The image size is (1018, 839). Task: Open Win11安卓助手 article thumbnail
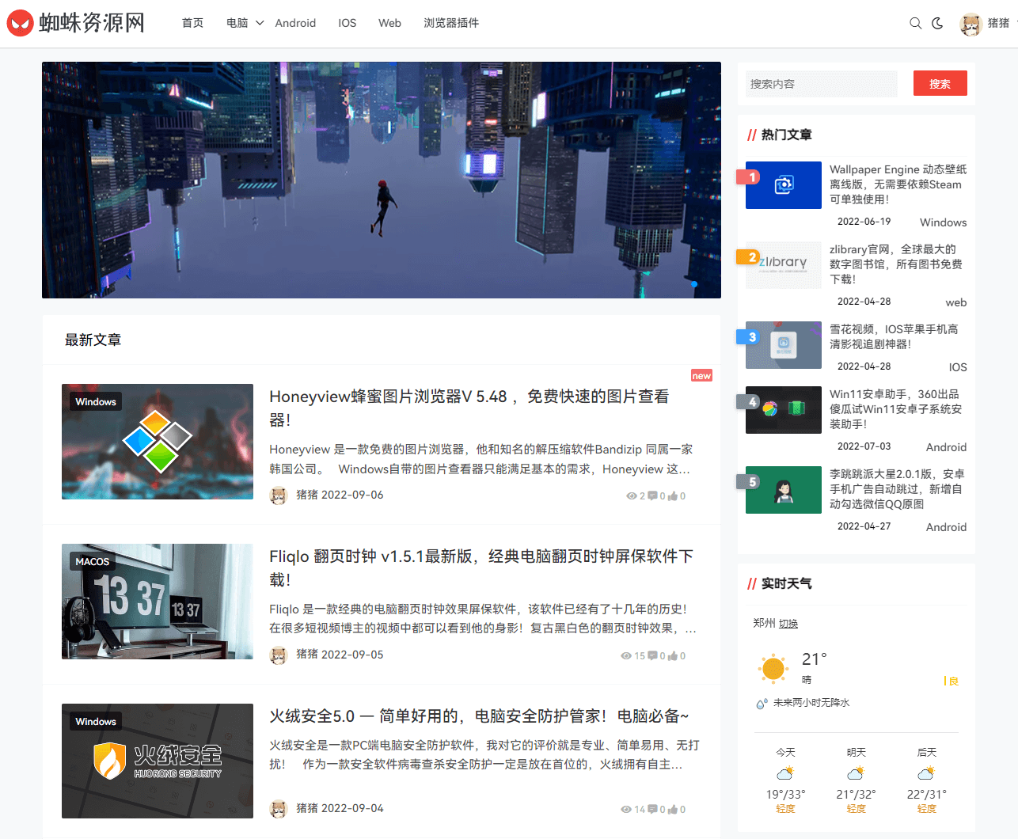784,410
